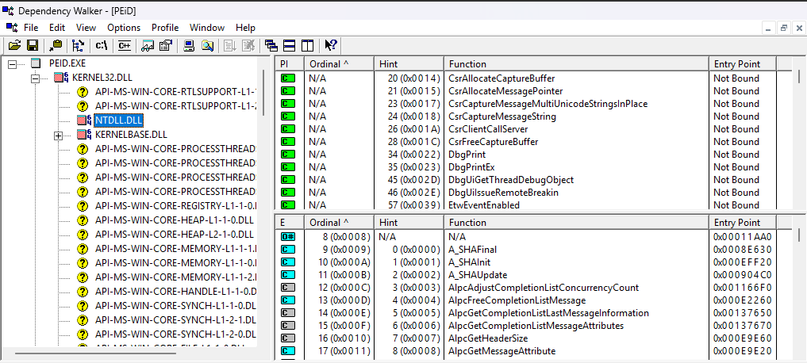Click the green C icon beside CsrClientCallServer

[288, 129]
